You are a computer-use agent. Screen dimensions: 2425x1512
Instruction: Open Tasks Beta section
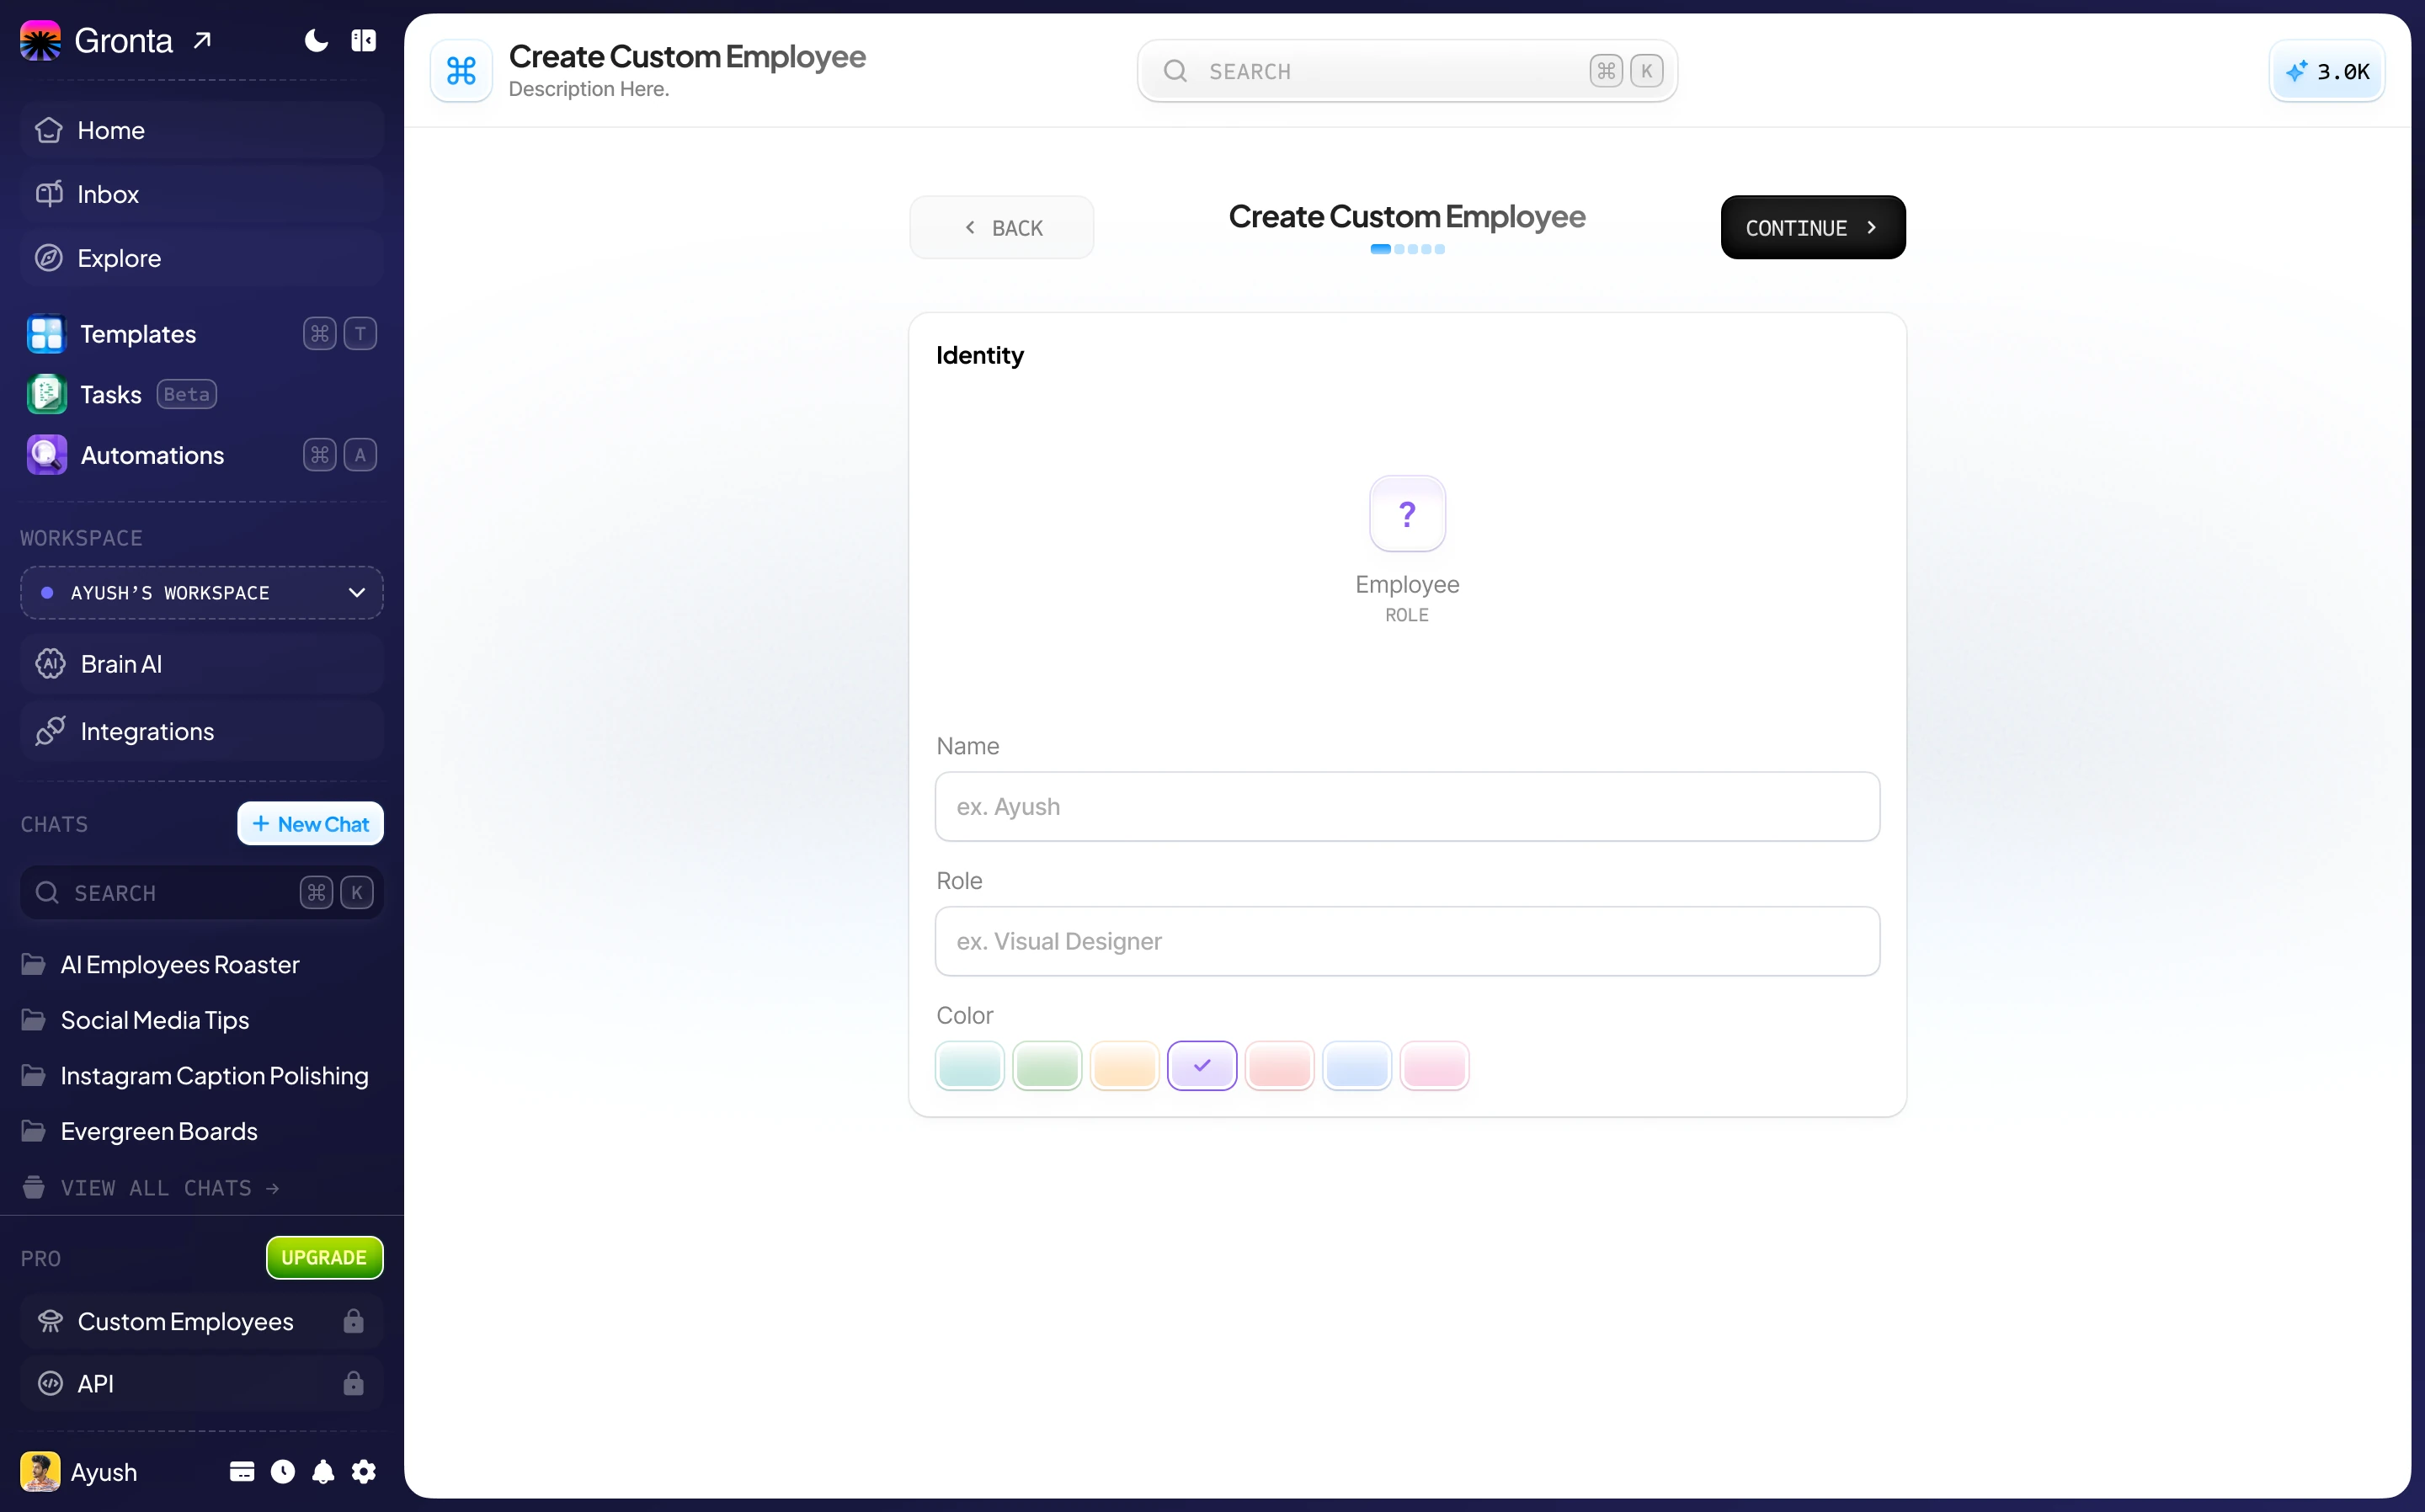[202, 394]
